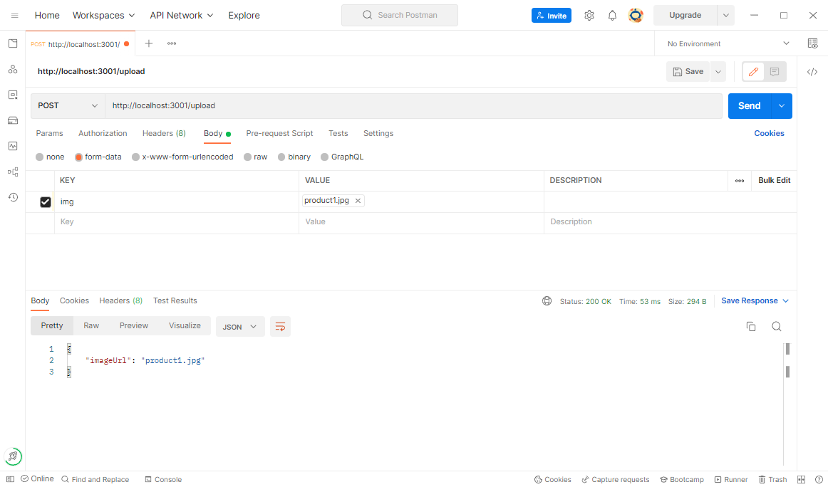
Task: Select x-www-form-urlencoded body option
Action: point(182,157)
